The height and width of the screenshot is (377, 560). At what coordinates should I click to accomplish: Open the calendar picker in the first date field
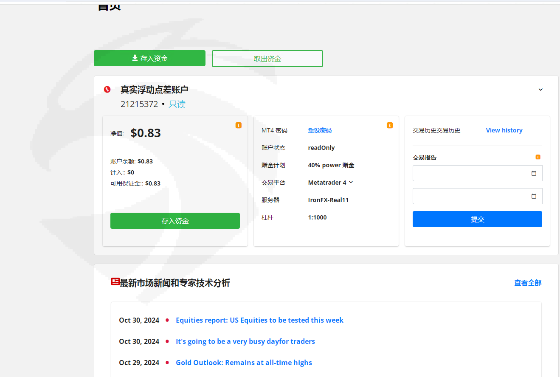tap(534, 173)
